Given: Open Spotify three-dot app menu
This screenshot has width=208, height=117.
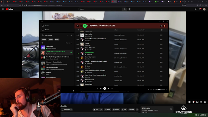Looking at the screenshot, I should [42, 22].
